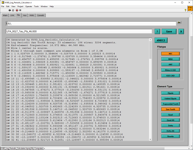Select ANT filetype
Image resolution: width=193 pixels, height=150 pixels.
[x=170, y=65]
